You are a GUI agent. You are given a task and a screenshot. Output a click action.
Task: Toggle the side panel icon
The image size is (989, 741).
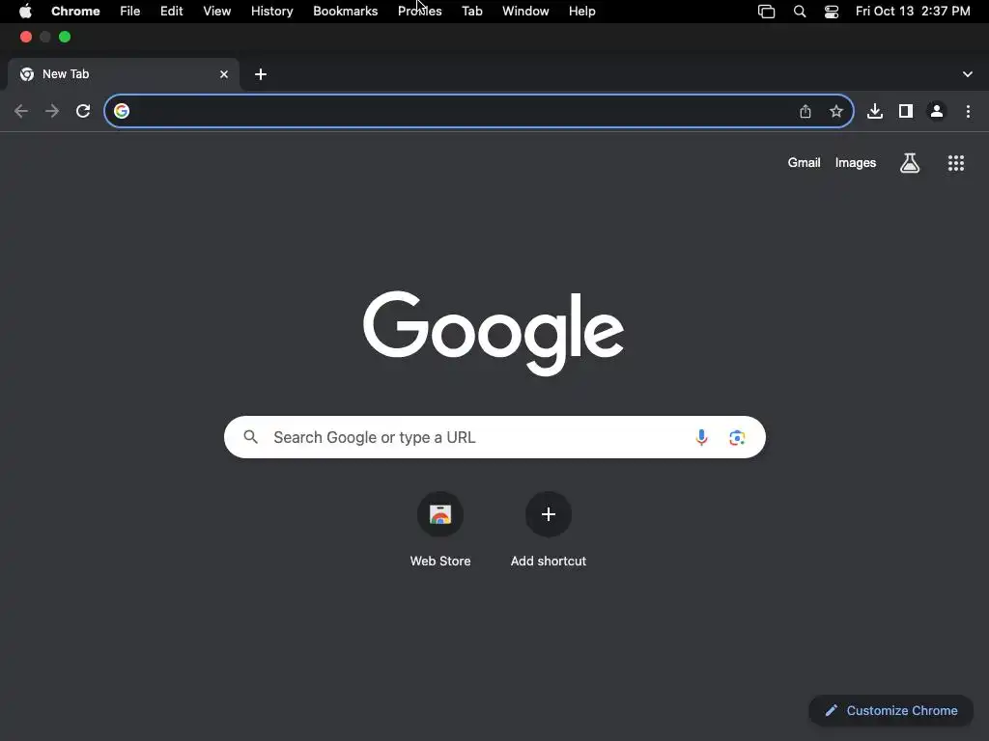[906, 112]
